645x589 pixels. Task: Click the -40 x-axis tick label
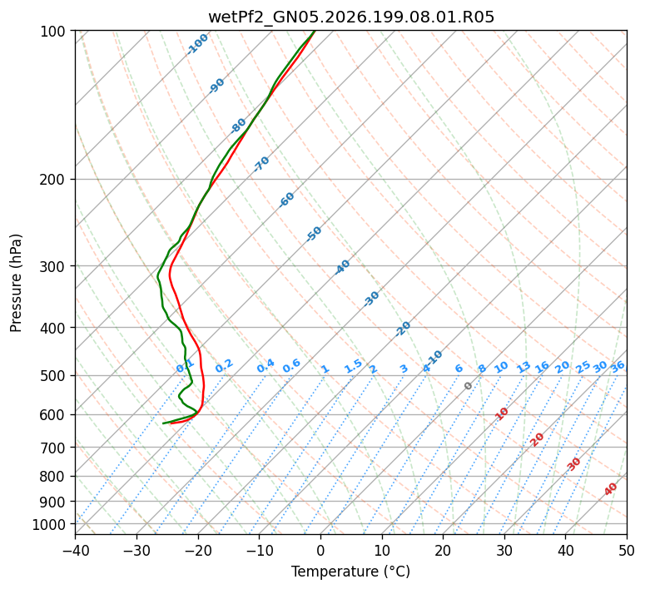coord(75,550)
